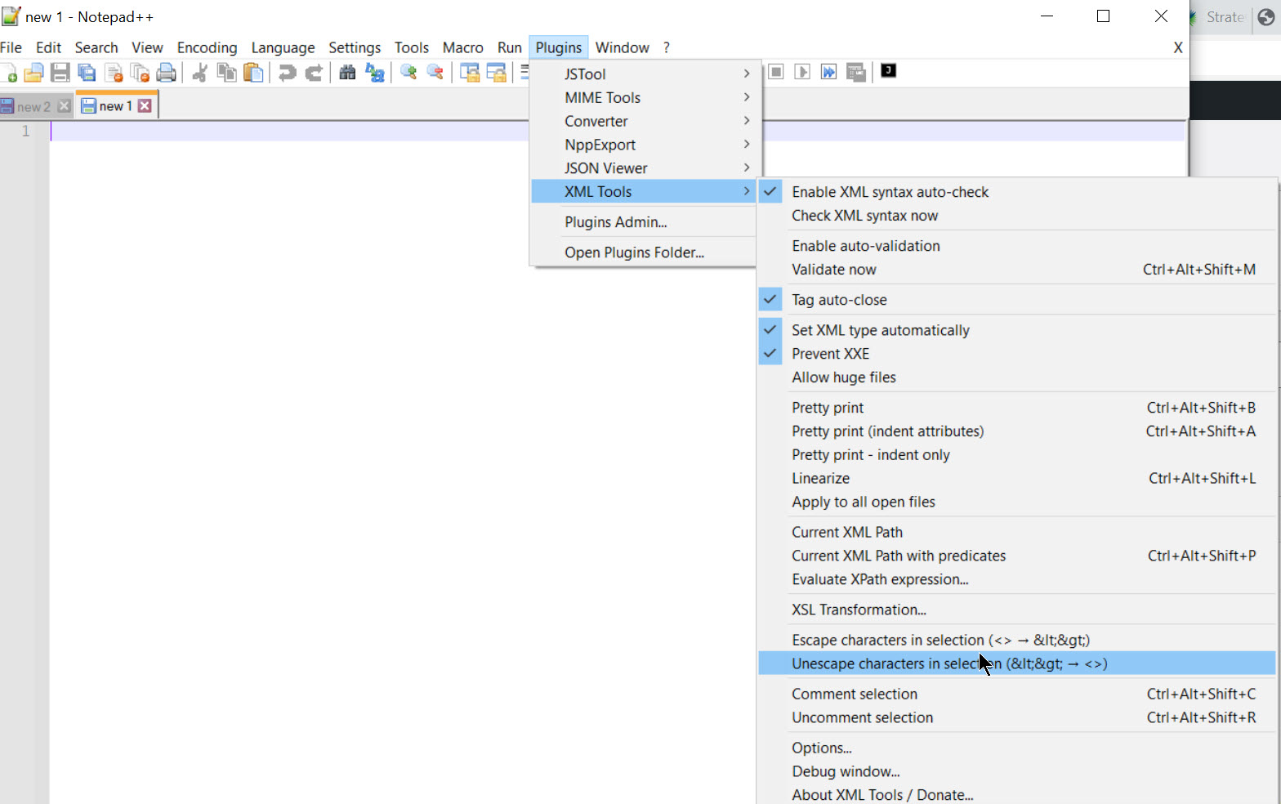Screen dimensions: 1281x804
Task: Switch to the new 2 tab
Action: pos(33,106)
